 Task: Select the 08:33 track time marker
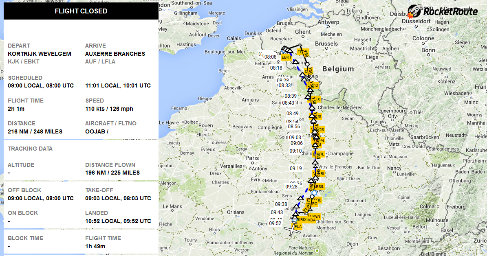coord(284,85)
